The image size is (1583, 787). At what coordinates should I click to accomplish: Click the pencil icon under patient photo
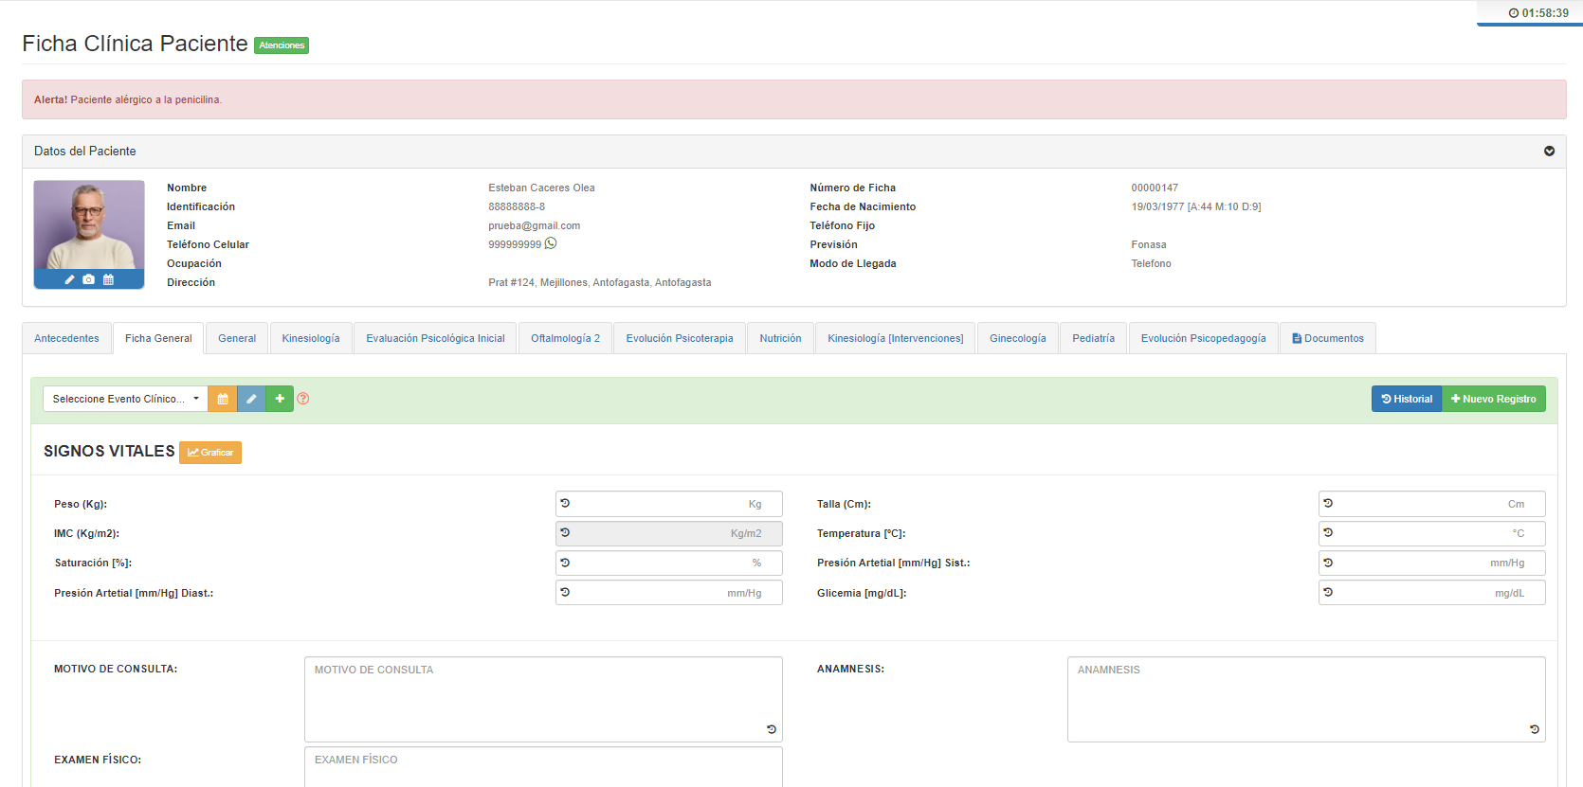69,279
